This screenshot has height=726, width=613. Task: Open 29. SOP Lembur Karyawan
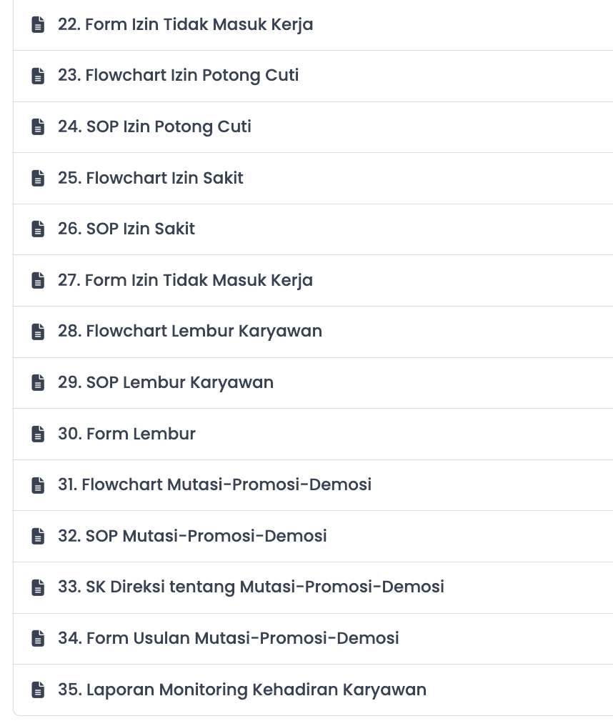[313, 383]
